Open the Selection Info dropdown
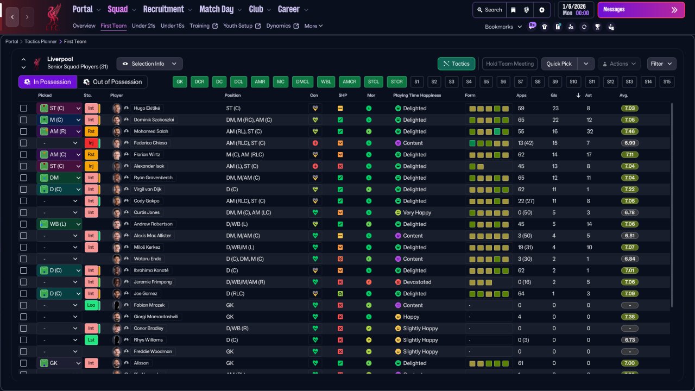695x391 pixels. pos(149,64)
